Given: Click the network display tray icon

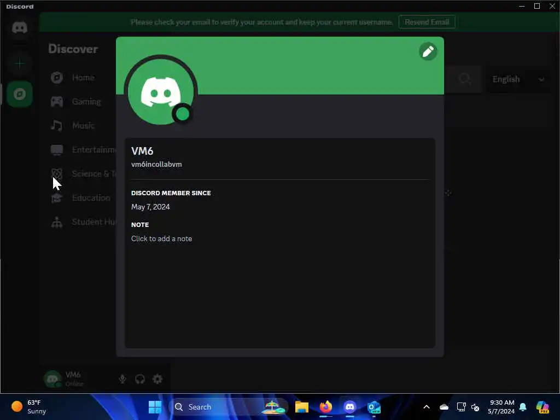Looking at the screenshot, I should click(461, 407).
